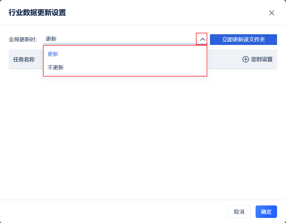Open 定时设置 via its text label
The height and width of the screenshot is (223, 286).
262,59
